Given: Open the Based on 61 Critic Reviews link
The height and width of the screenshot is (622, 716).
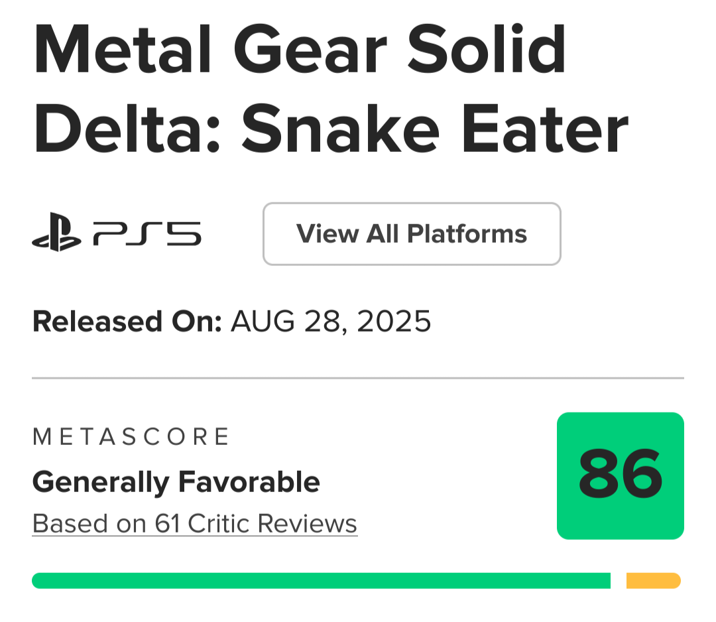Looking at the screenshot, I should pyautogui.click(x=195, y=524).
